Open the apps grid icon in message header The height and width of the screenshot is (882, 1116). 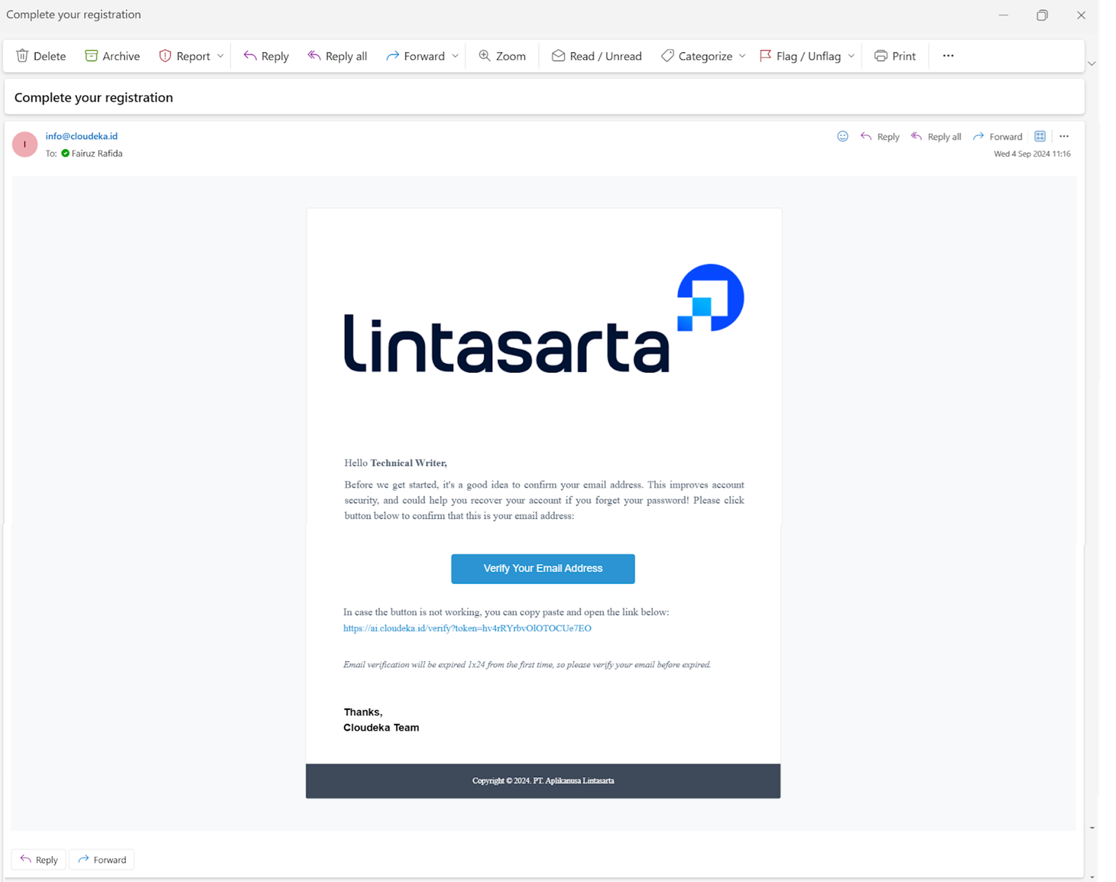coord(1040,137)
